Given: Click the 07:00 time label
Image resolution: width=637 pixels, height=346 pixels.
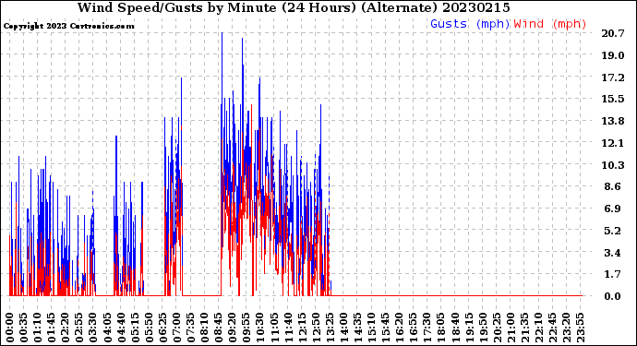Looking at the screenshot, I should point(176,328).
